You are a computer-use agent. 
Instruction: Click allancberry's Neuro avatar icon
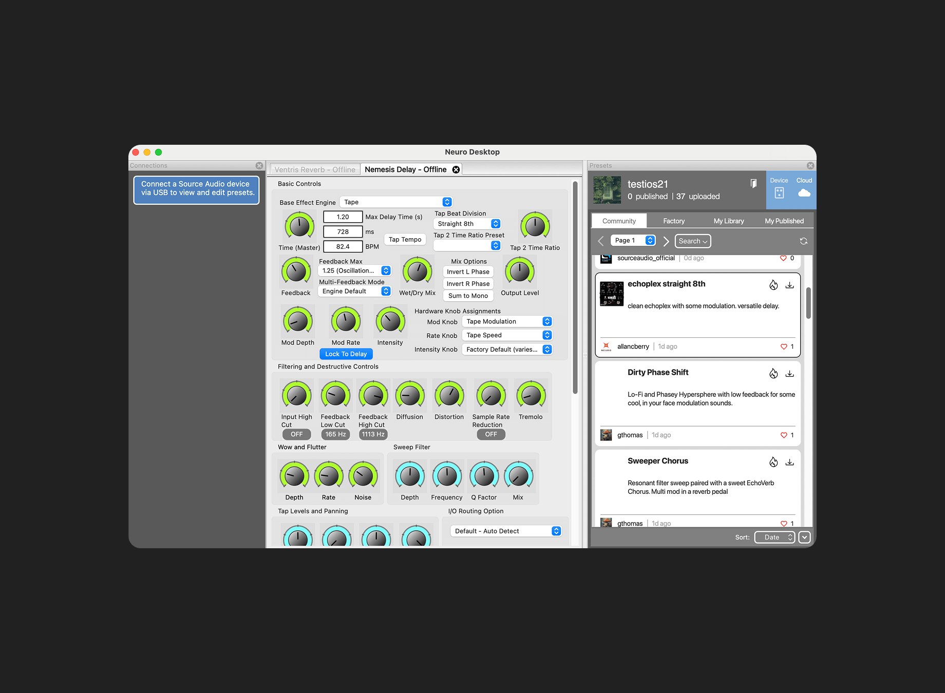coord(606,346)
